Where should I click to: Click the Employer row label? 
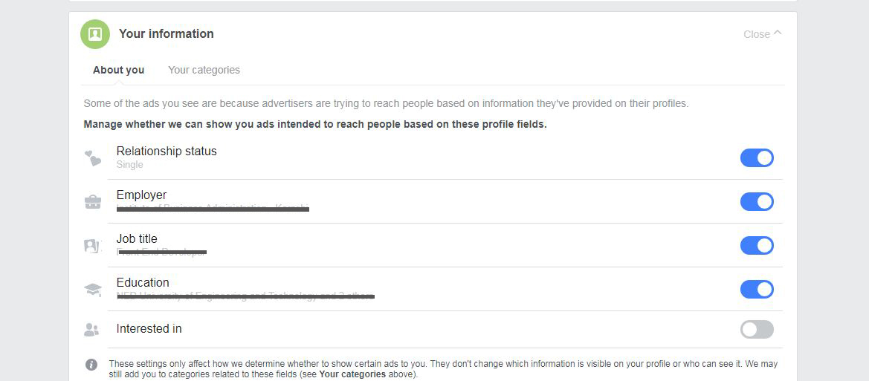pos(141,195)
